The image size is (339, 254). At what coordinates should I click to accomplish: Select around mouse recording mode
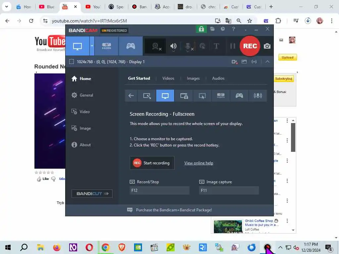[x=202, y=96]
